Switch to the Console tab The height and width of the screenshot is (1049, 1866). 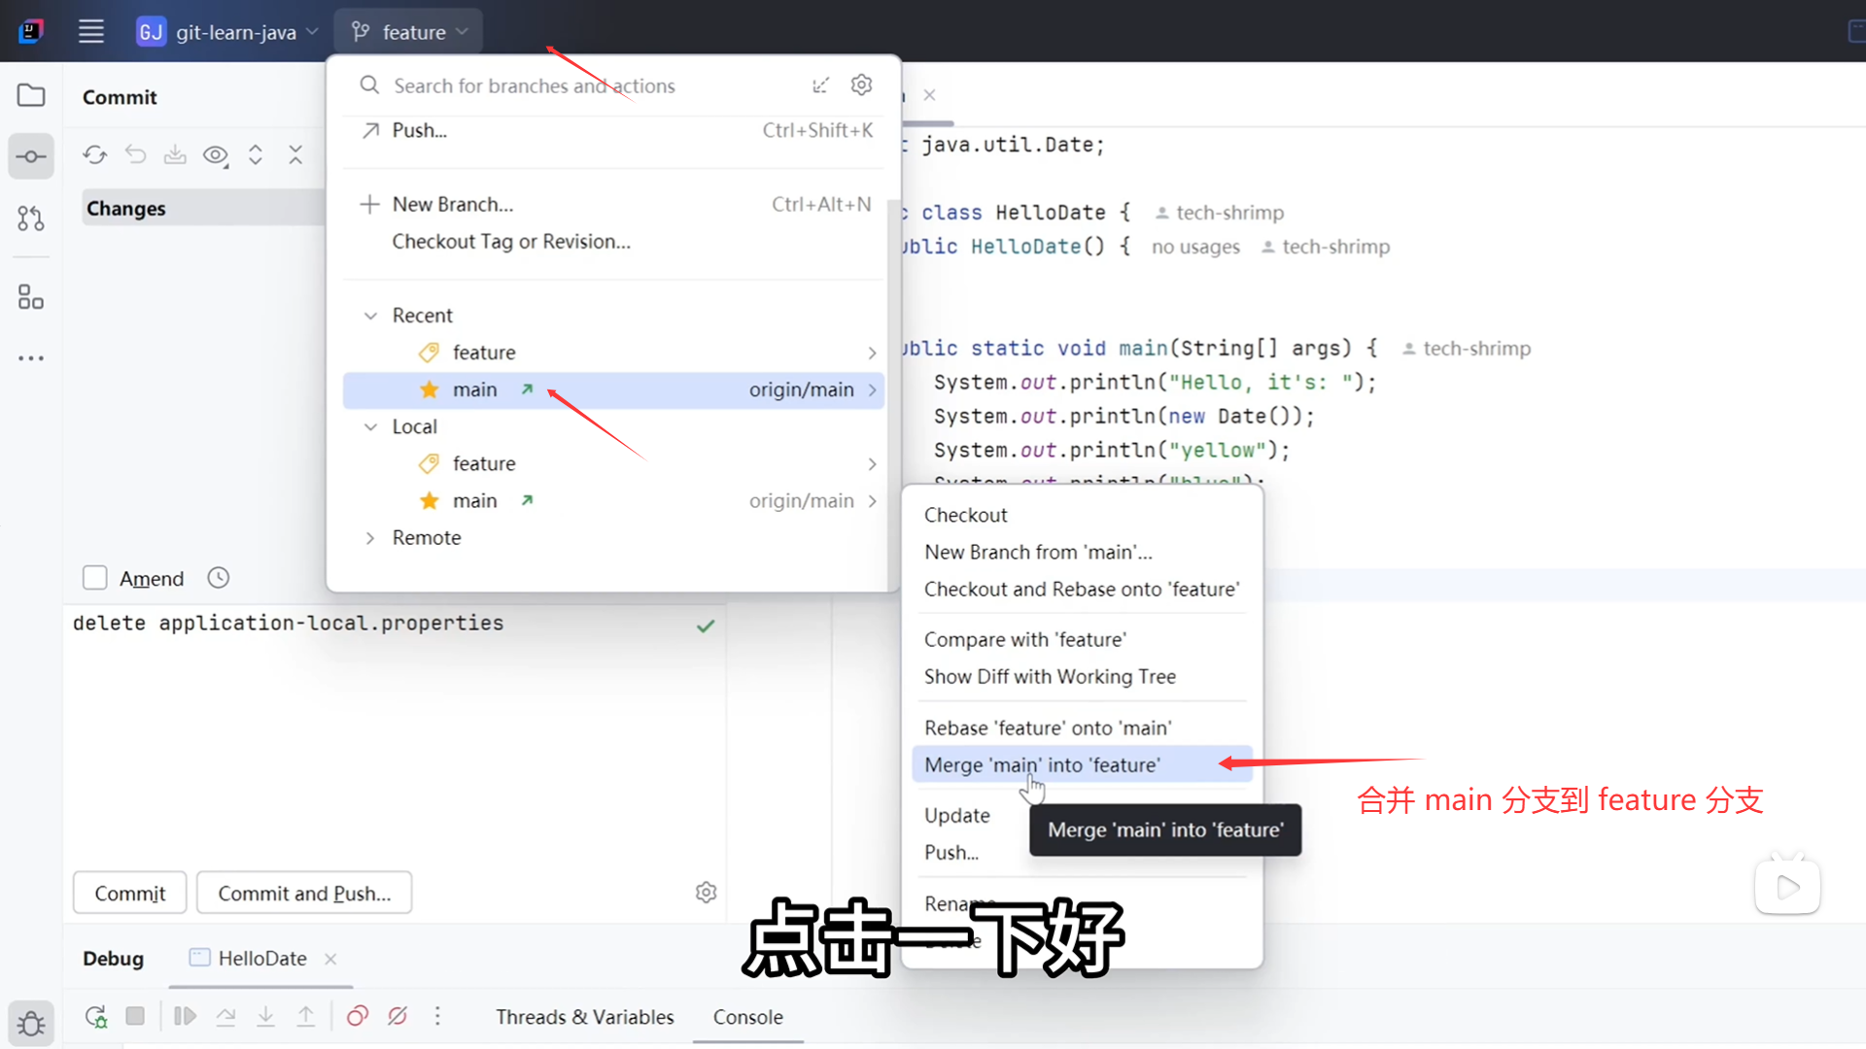tap(747, 1017)
